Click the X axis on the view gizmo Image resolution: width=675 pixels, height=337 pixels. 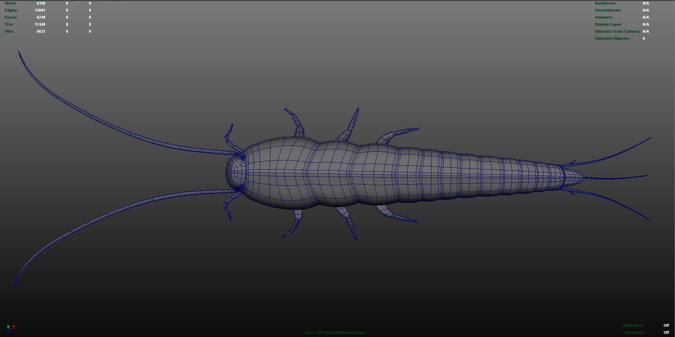pos(14,326)
